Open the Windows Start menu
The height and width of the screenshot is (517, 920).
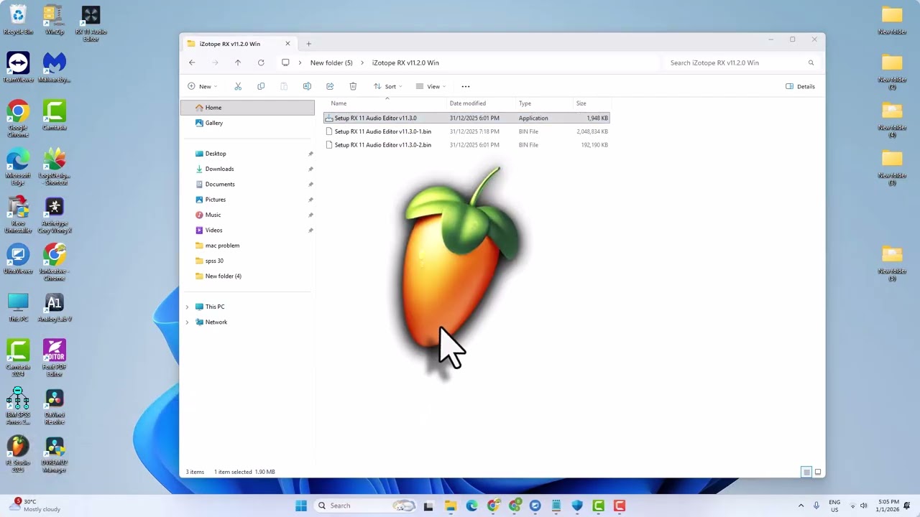301,506
